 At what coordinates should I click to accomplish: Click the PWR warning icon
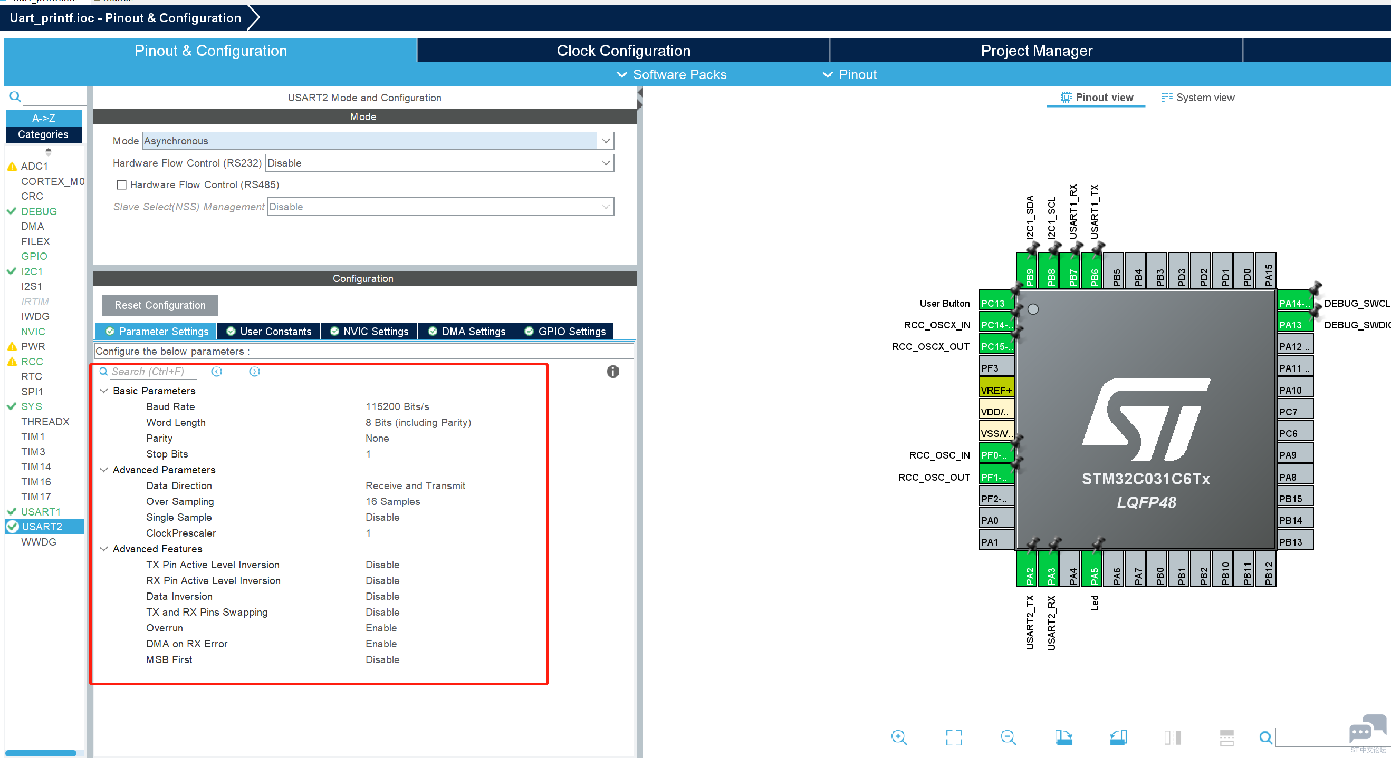[12, 346]
